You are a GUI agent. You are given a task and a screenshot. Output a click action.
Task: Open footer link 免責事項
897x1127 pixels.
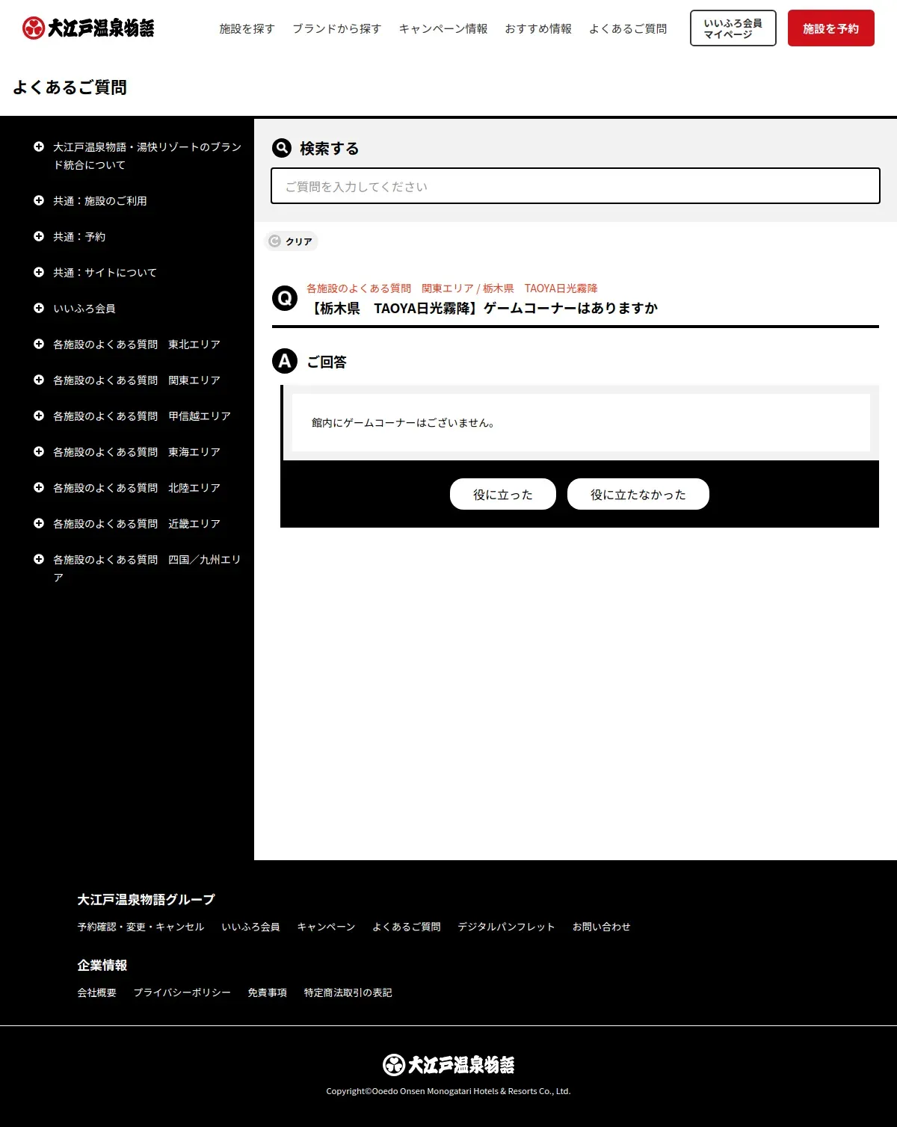(x=268, y=992)
